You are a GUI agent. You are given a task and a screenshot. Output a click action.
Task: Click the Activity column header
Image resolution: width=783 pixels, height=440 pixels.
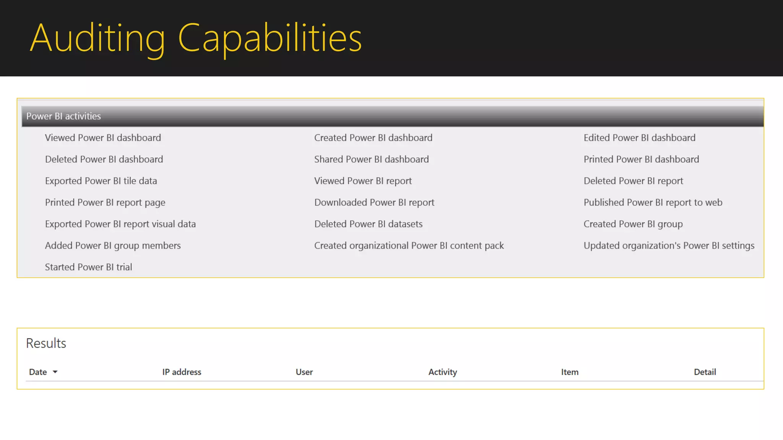click(x=442, y=372)
